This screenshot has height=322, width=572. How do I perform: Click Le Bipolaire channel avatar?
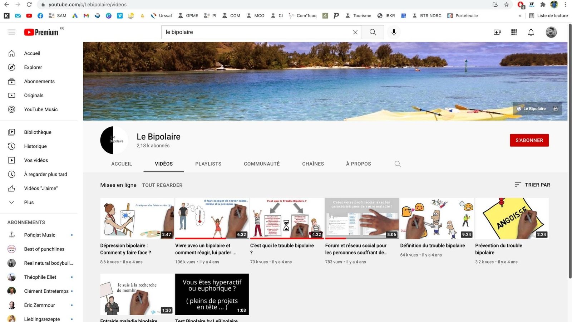[114, 140]
